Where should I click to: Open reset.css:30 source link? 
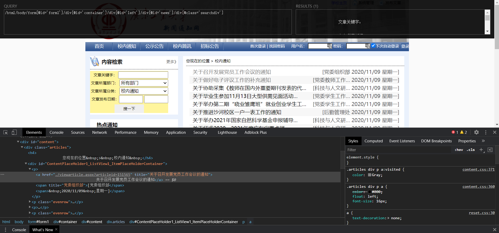coord(482,213)
